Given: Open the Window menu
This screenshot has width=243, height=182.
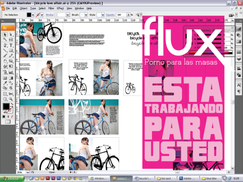Looking at the screenshot, I should click(79, 8).
